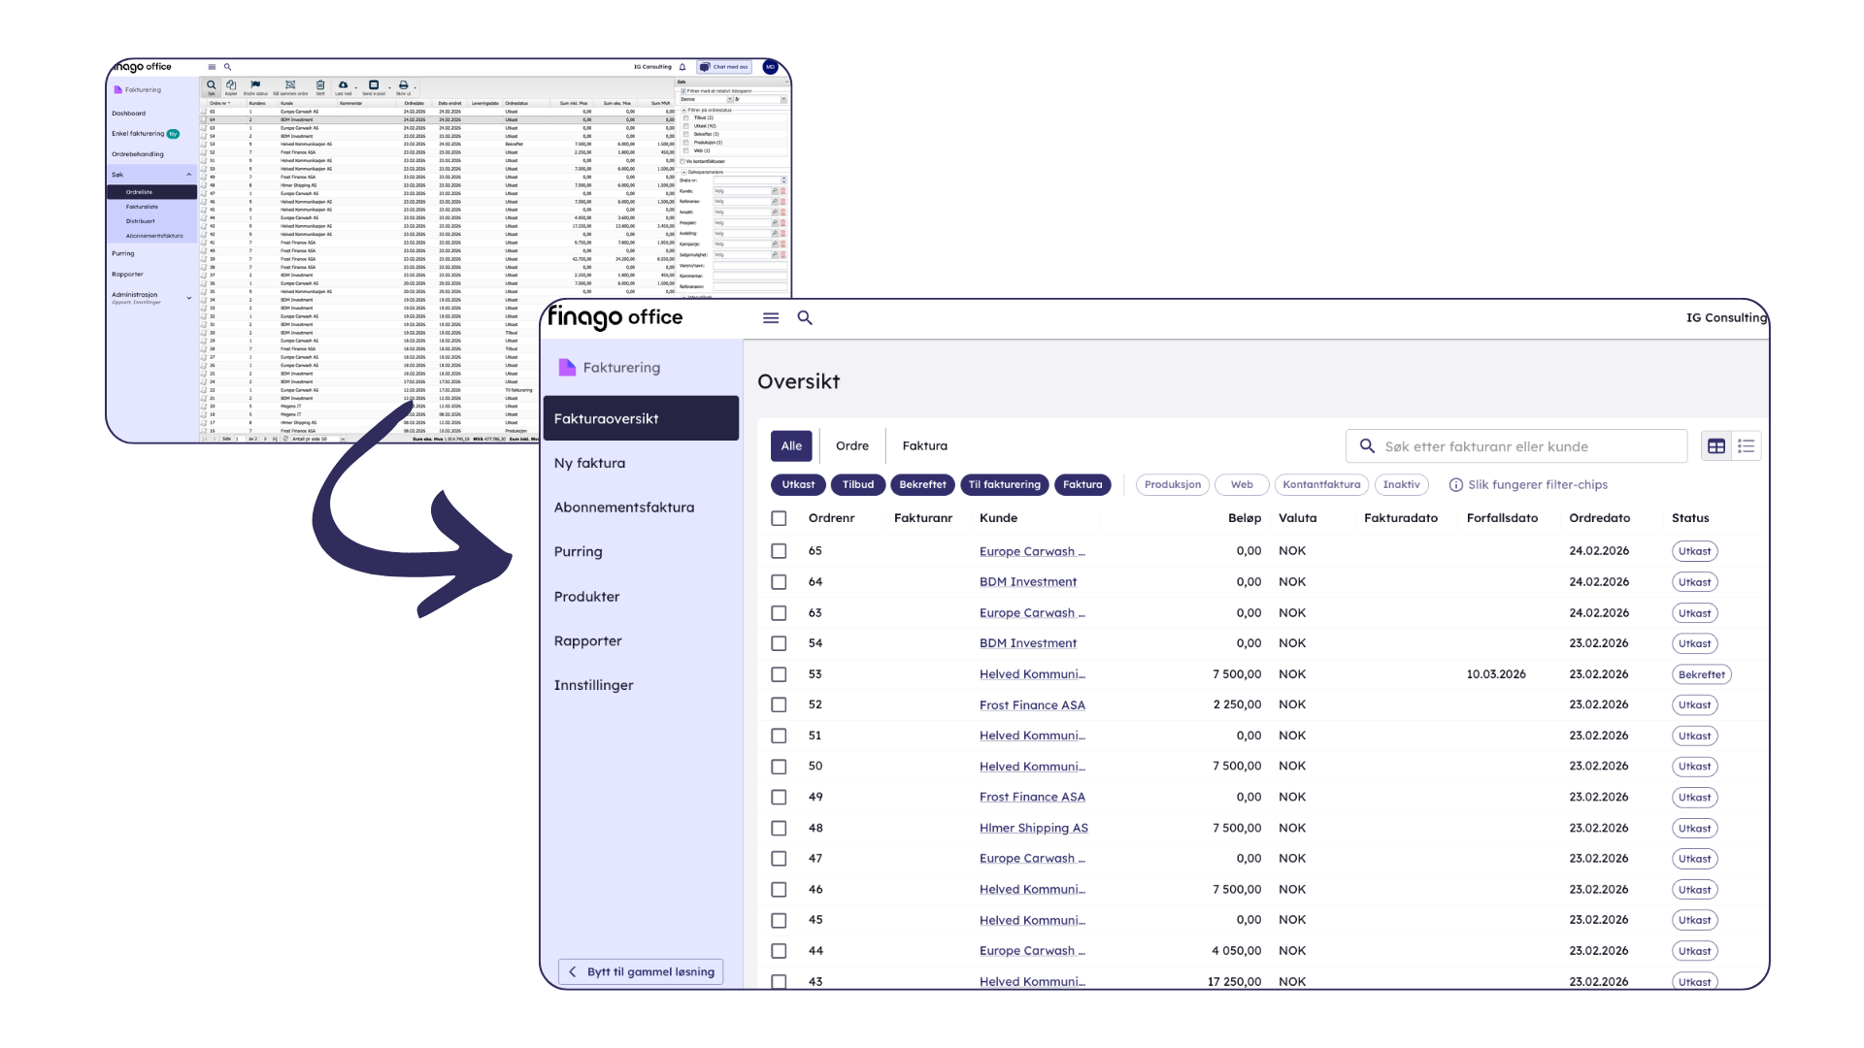Select the Alle tab in Oversikt
The height and width of the screenshot is (1048, 1864).
[791, 446]
